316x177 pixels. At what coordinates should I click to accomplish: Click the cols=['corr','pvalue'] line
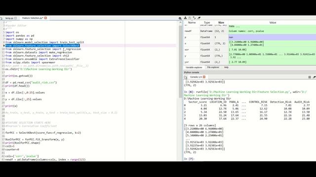tap(22, 156)
